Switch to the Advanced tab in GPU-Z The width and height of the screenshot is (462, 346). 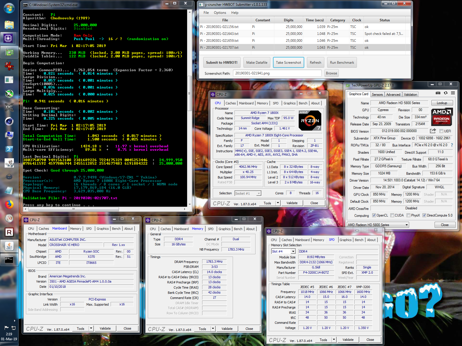coord(393,95)
